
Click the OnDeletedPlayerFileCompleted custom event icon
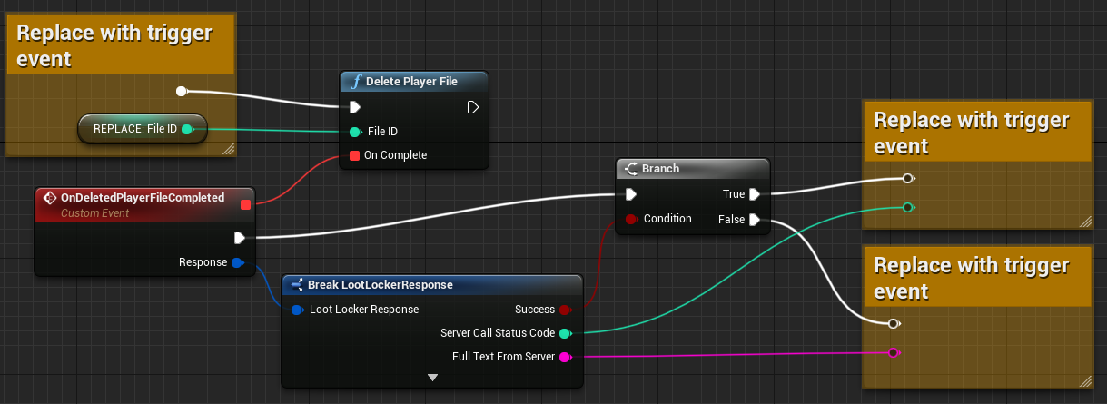(x=50, y=198)
